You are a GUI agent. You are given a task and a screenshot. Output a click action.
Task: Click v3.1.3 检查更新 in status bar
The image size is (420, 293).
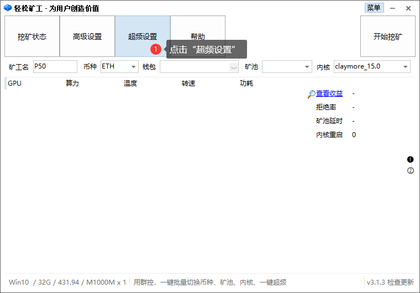(390, 282)
